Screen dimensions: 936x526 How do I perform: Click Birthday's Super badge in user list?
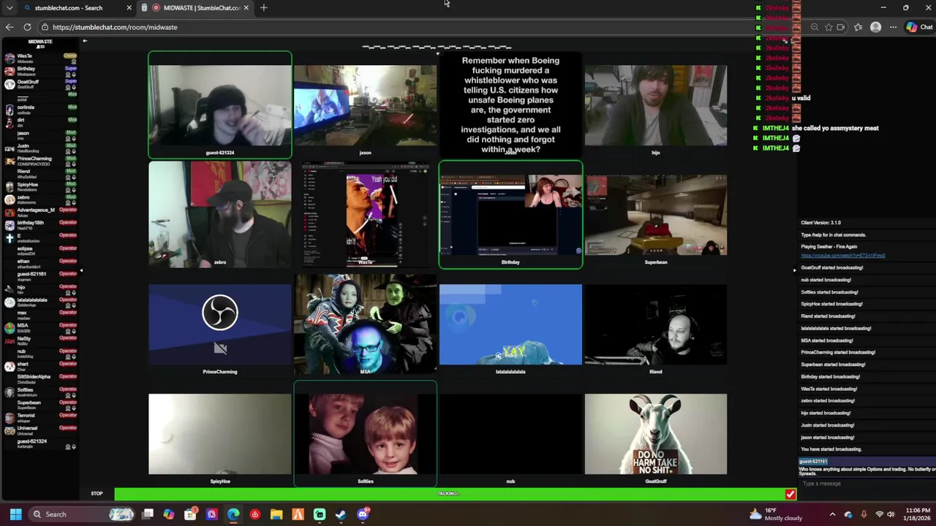pos(71,69)
